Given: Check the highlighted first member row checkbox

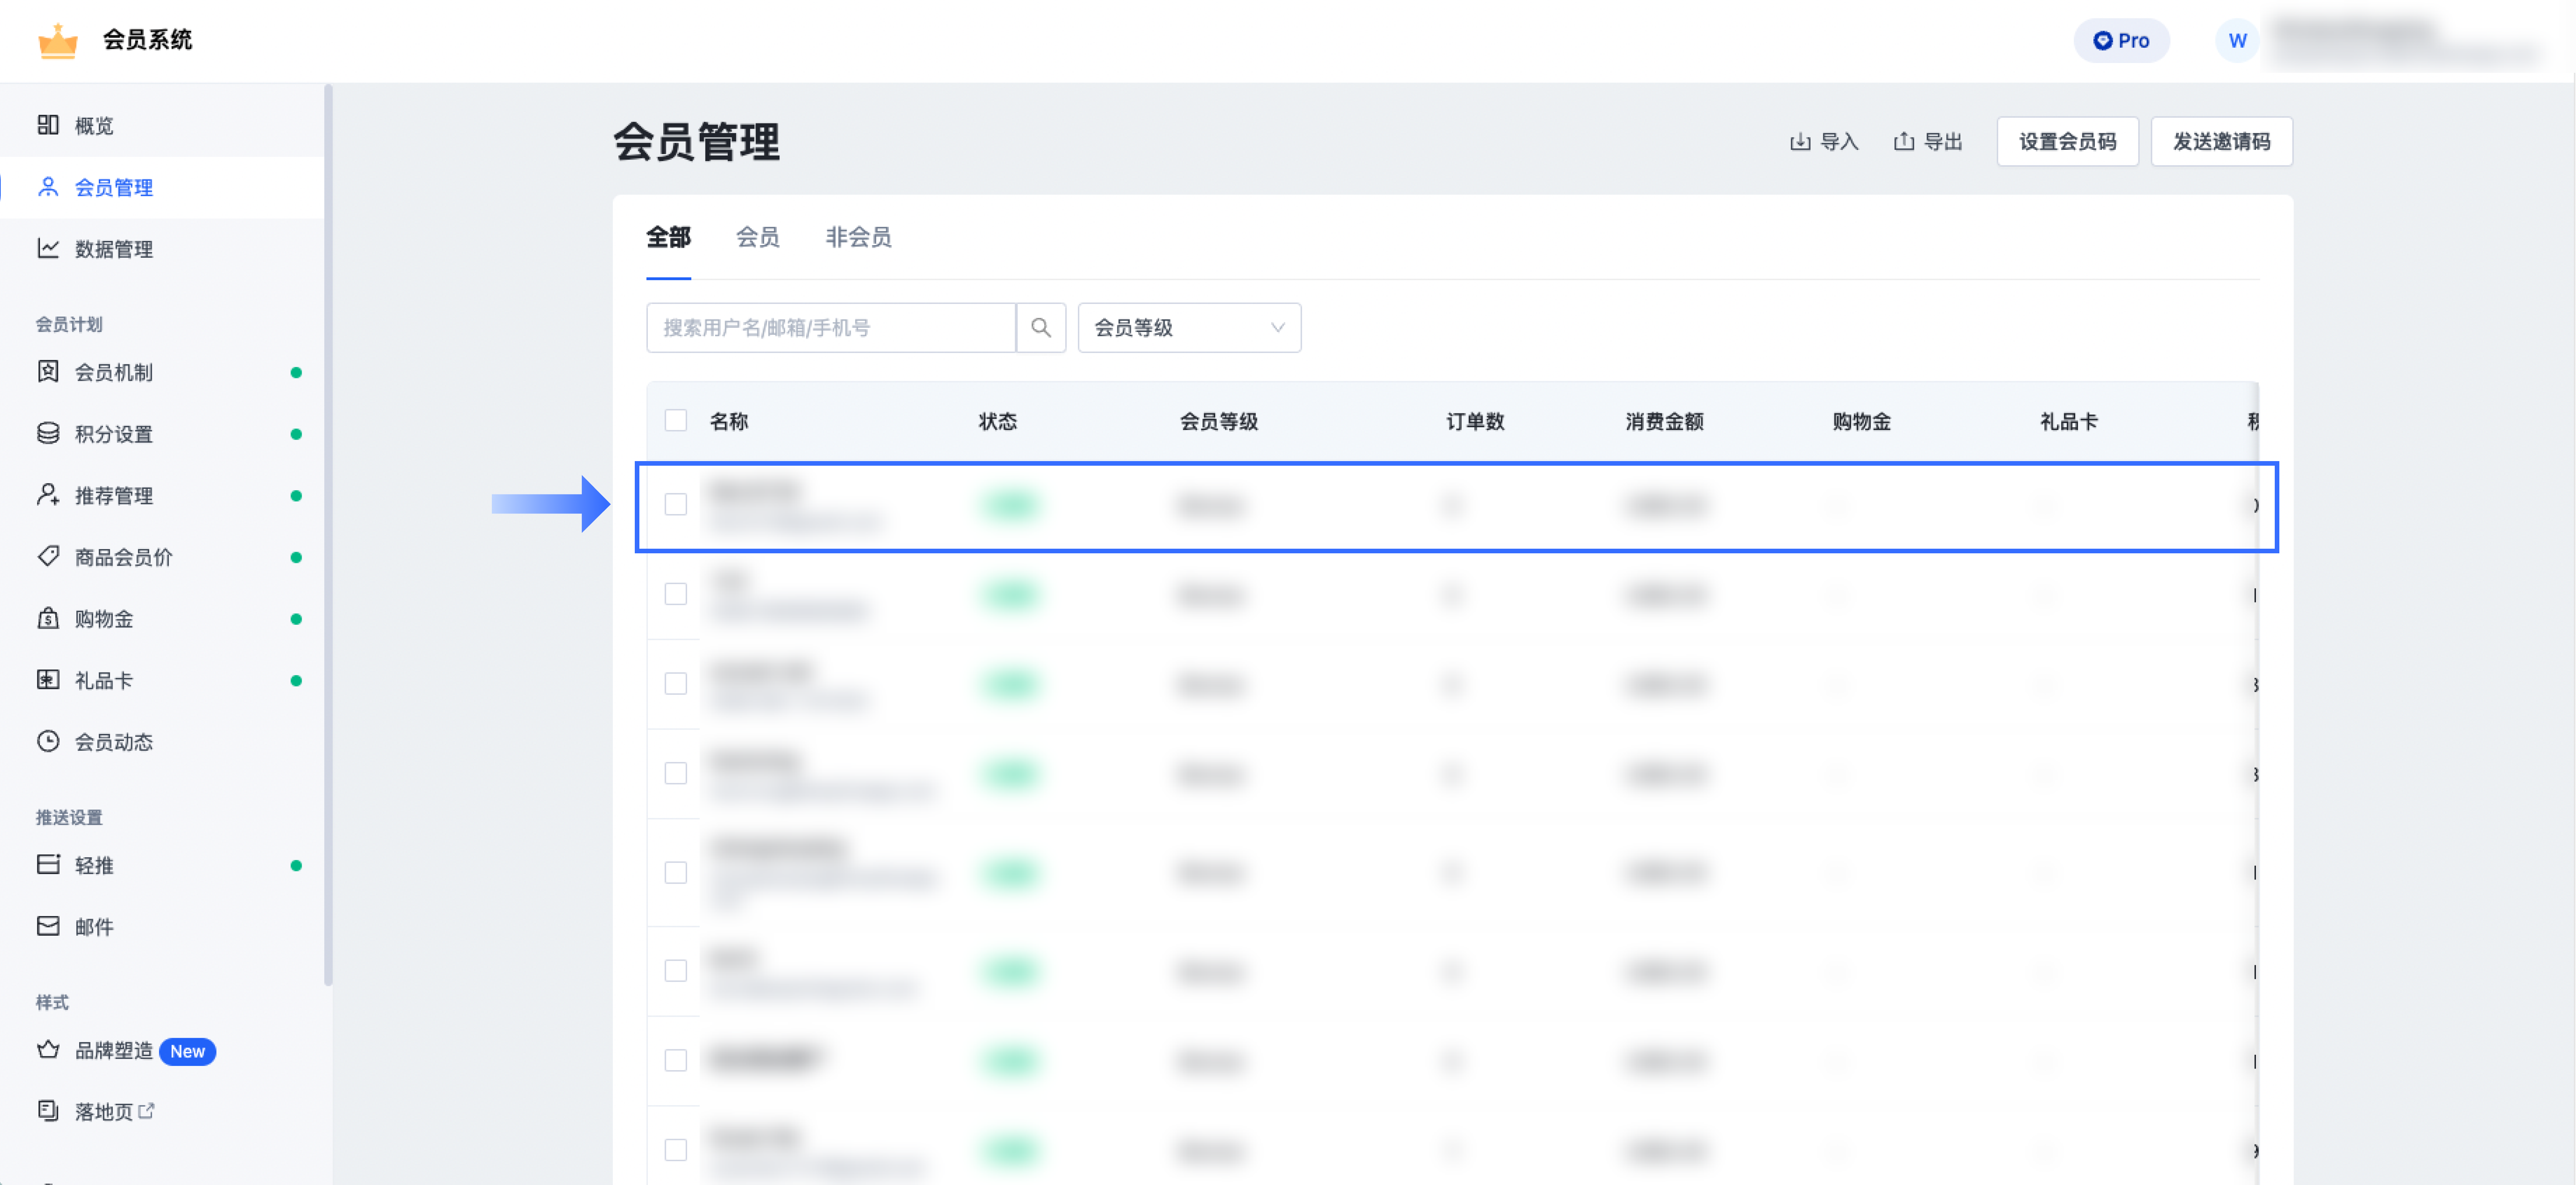Looking at the screenshot, I should [x=676, y=505].
